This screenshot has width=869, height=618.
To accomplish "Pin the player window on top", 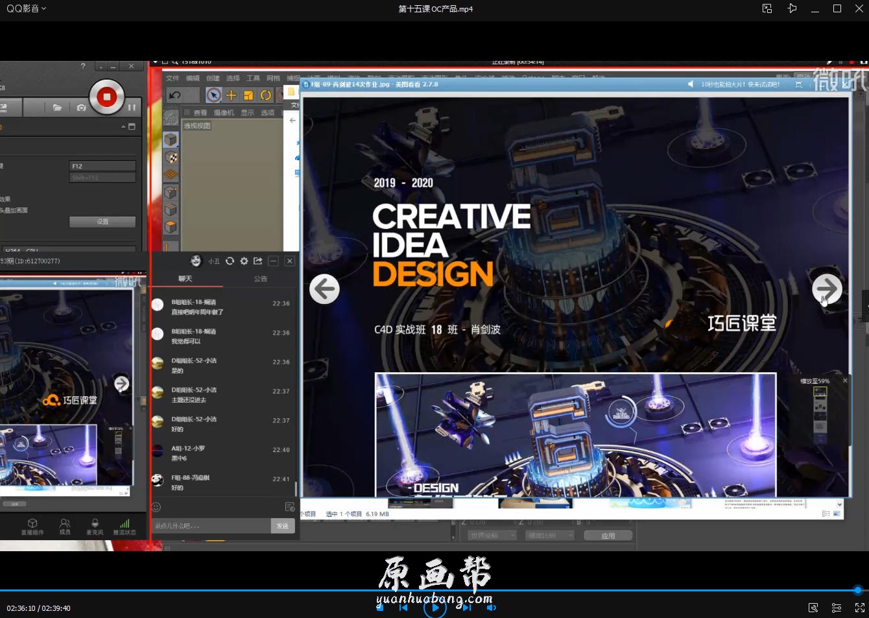I will [792, 8].
